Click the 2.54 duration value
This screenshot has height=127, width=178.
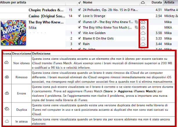(x=159, y=16)
